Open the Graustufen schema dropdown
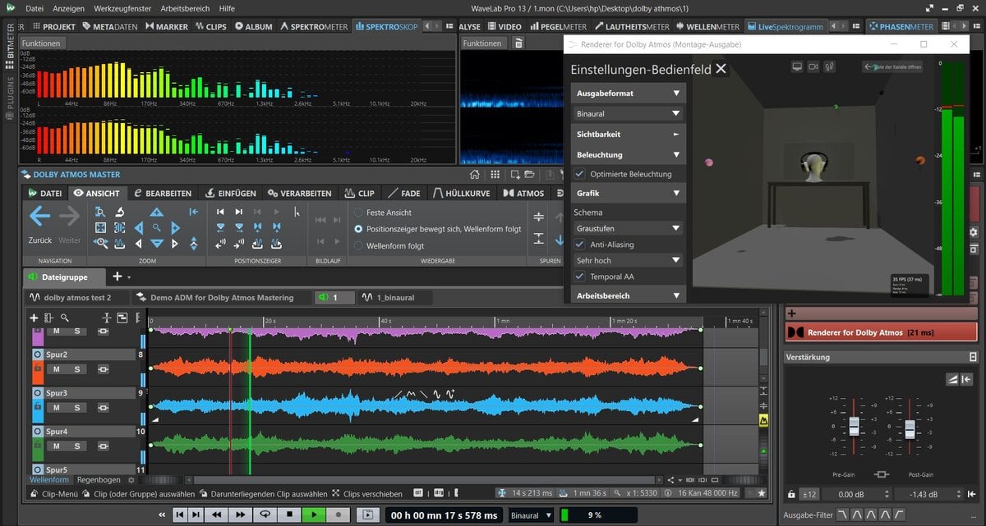The image size is (986, 526). coord(629,228)
